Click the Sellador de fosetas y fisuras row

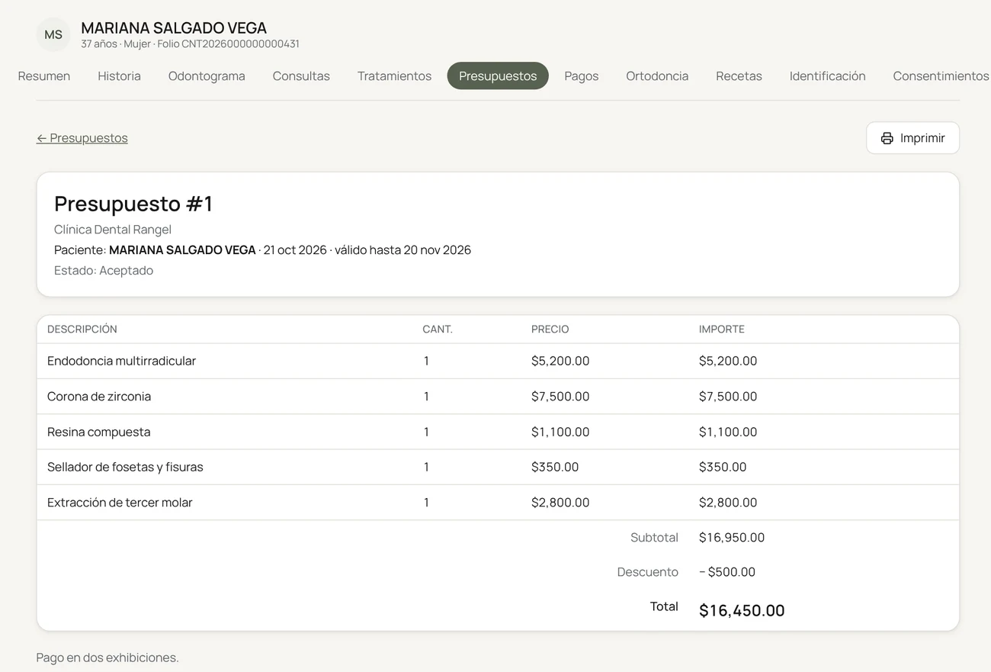pos(498,467)
